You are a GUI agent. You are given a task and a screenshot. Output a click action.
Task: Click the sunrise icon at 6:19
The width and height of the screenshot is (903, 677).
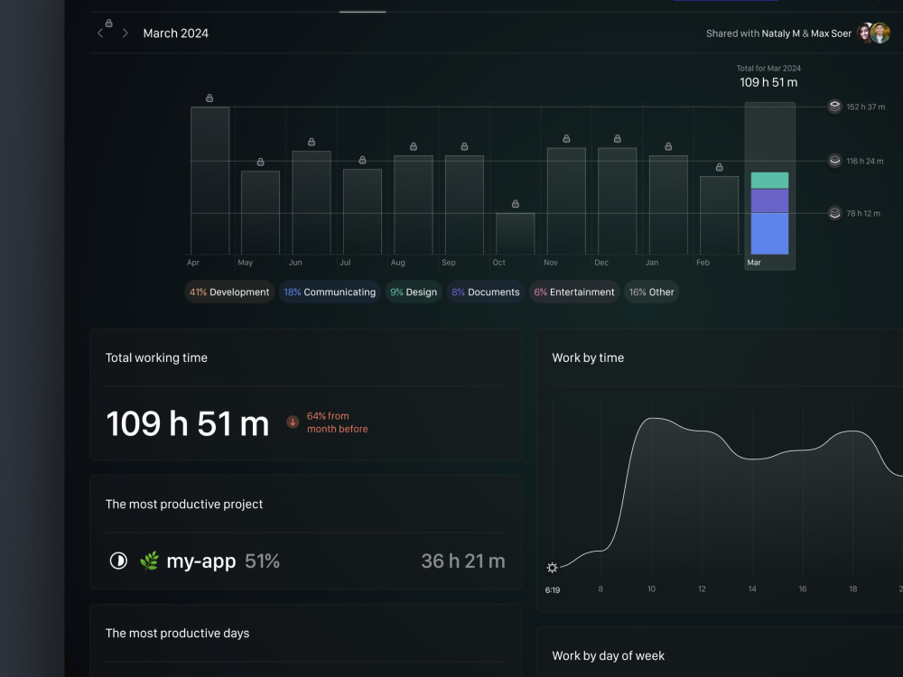552,568
